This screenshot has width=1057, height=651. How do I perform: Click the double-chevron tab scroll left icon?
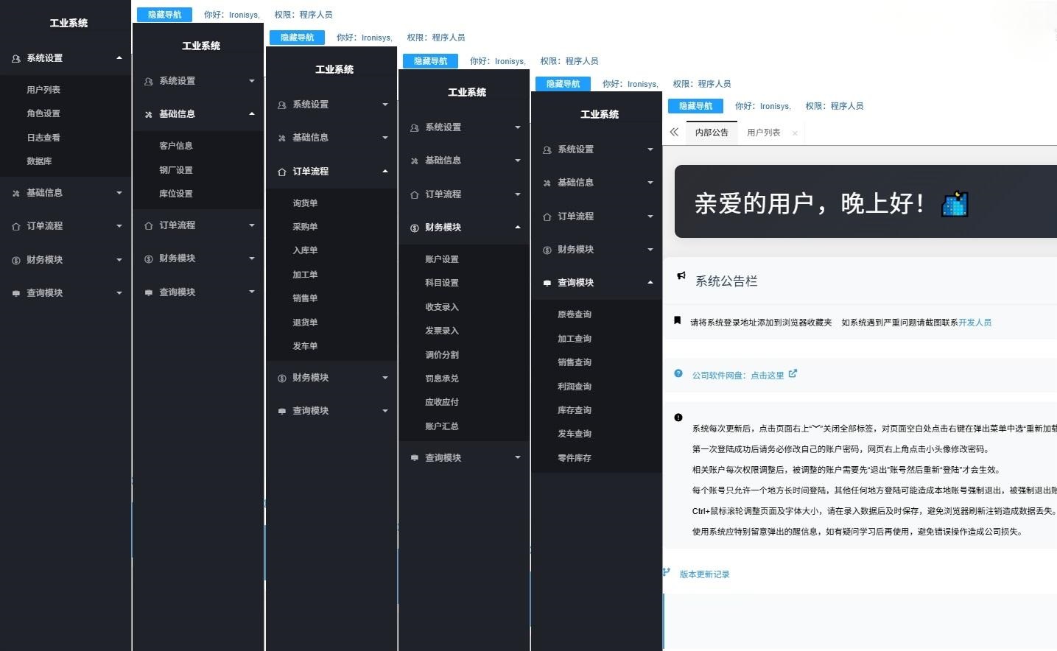coord(674,133)
